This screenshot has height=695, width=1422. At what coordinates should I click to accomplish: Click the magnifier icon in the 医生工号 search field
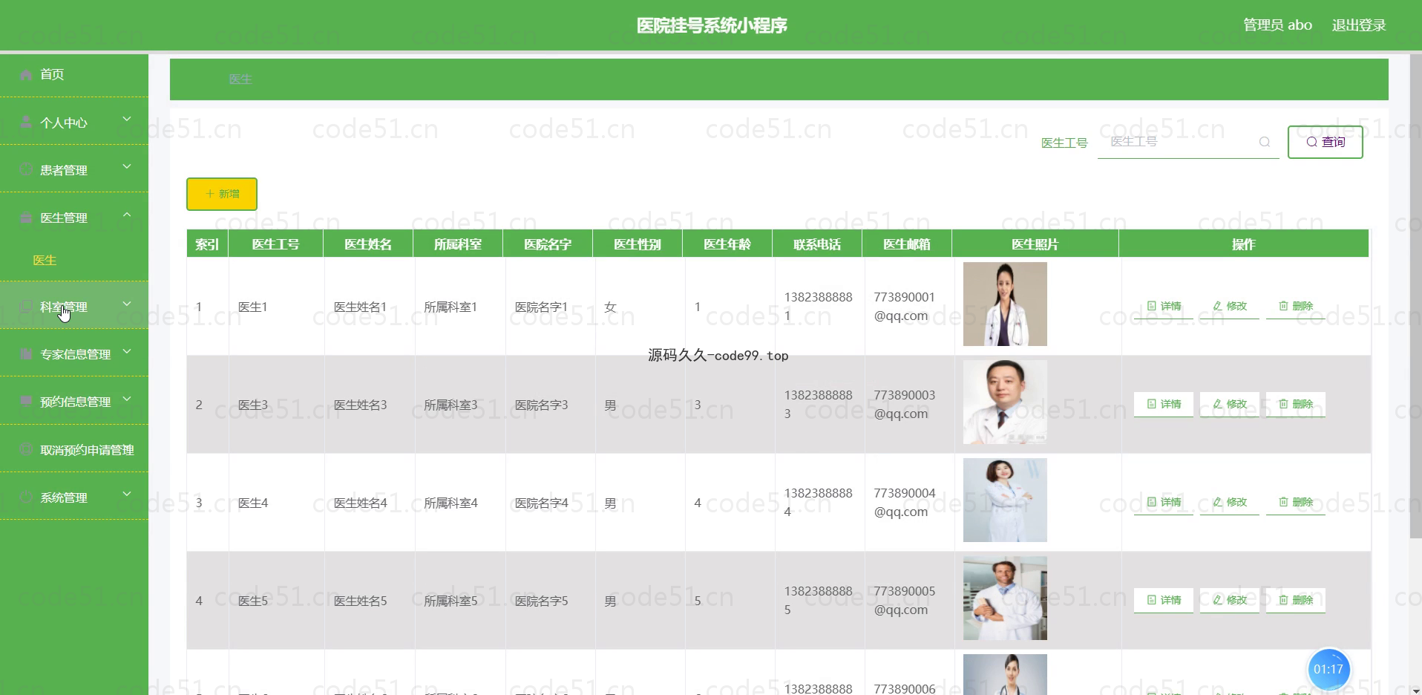pos(1265,142)
